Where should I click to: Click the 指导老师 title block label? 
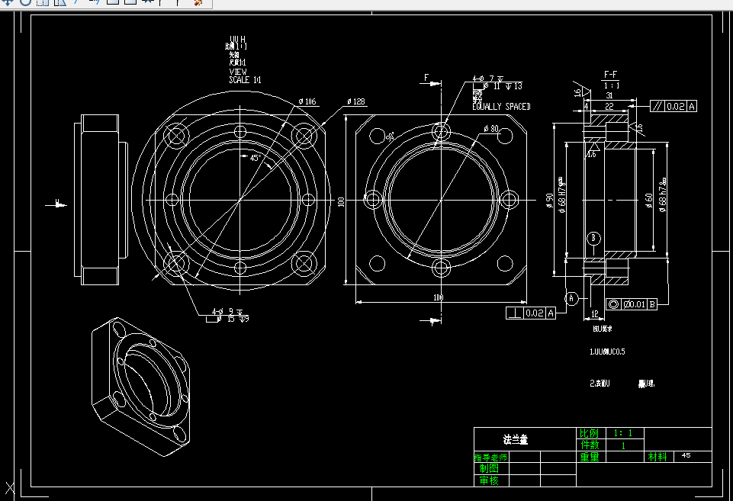(x=491, y=457)
